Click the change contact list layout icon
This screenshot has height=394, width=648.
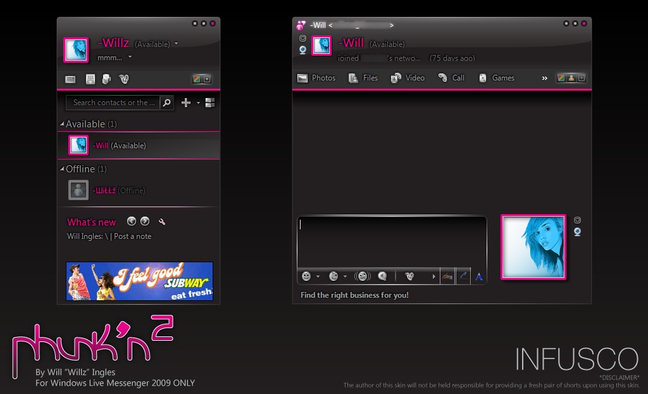tap(210, 103)
